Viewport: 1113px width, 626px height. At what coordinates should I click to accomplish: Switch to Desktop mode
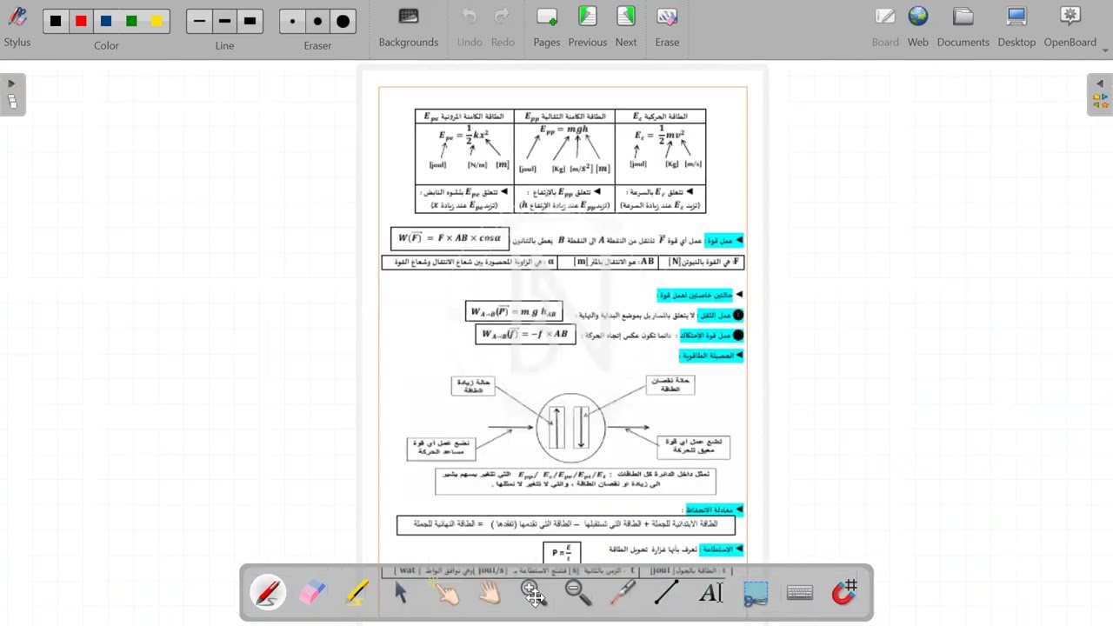(1016, 28)
